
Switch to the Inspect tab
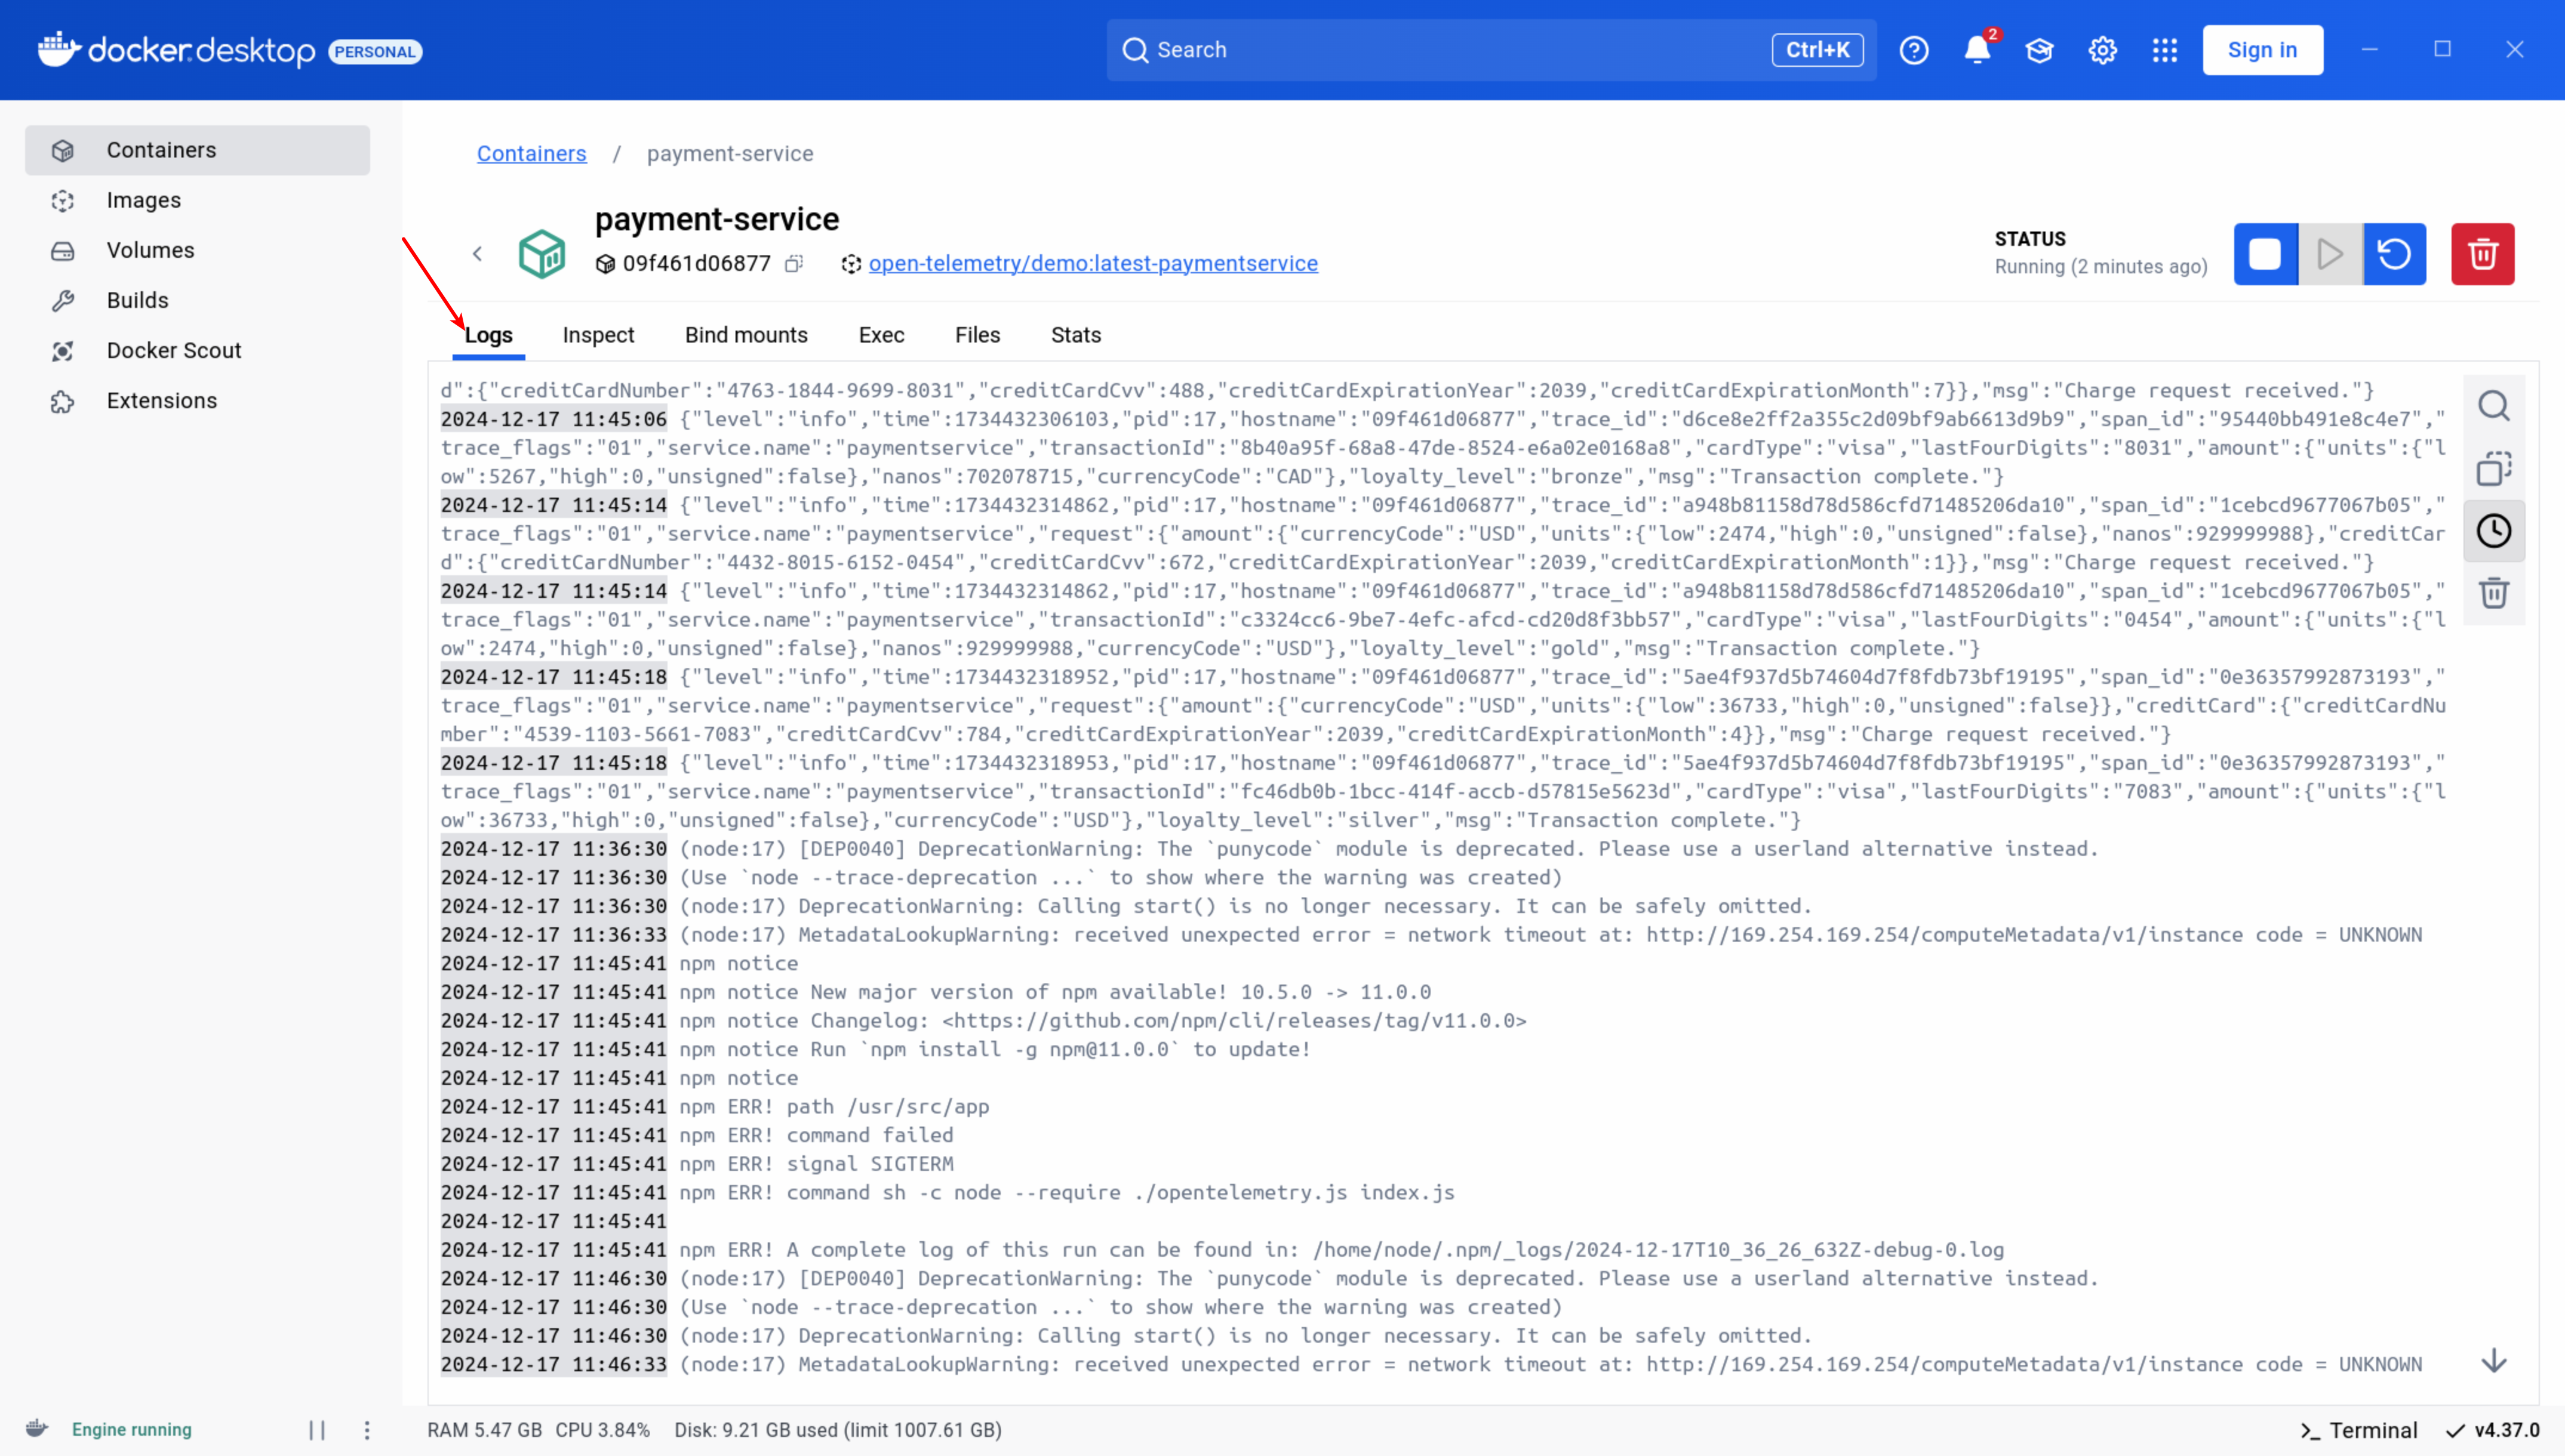(x=597, y=335)
